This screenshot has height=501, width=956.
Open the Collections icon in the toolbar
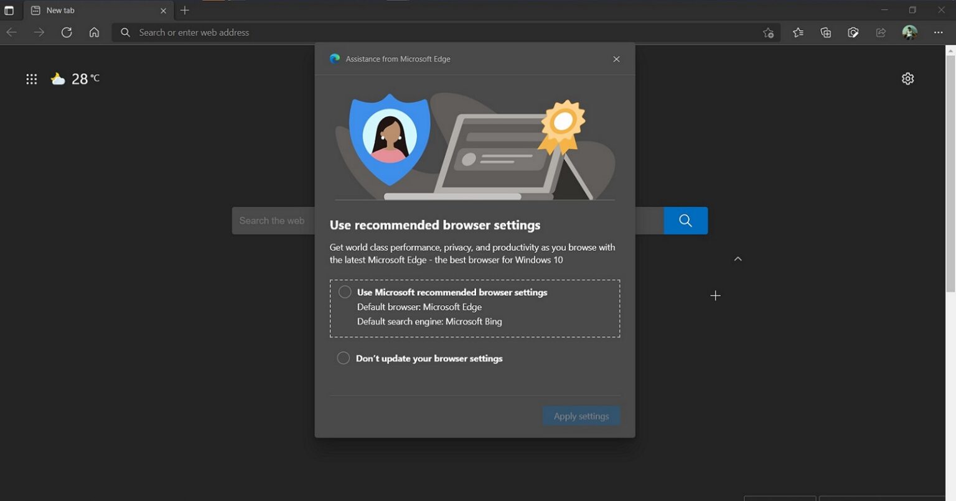point(825,32)
